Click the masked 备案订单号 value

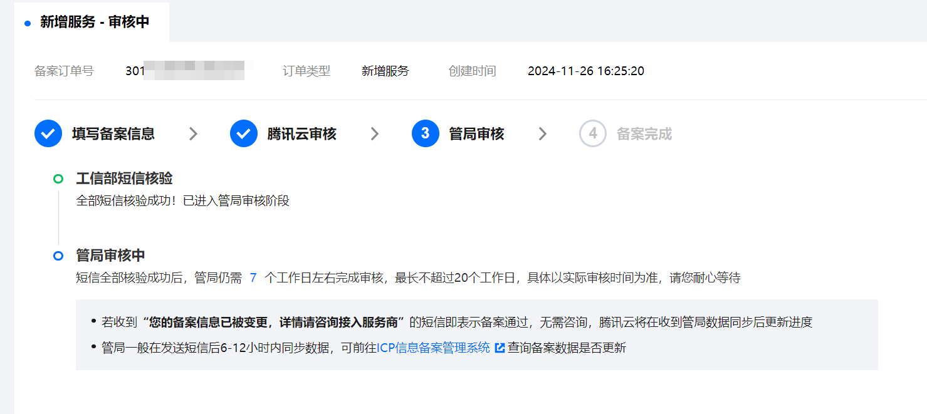pyautogui.click(x=185, y=71)
